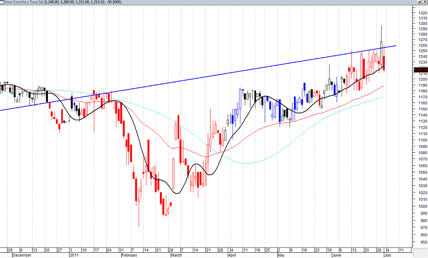Viewport: 428px width, 258px height.
Task: Click the 1300 price axis label
Action: [423, 24]
